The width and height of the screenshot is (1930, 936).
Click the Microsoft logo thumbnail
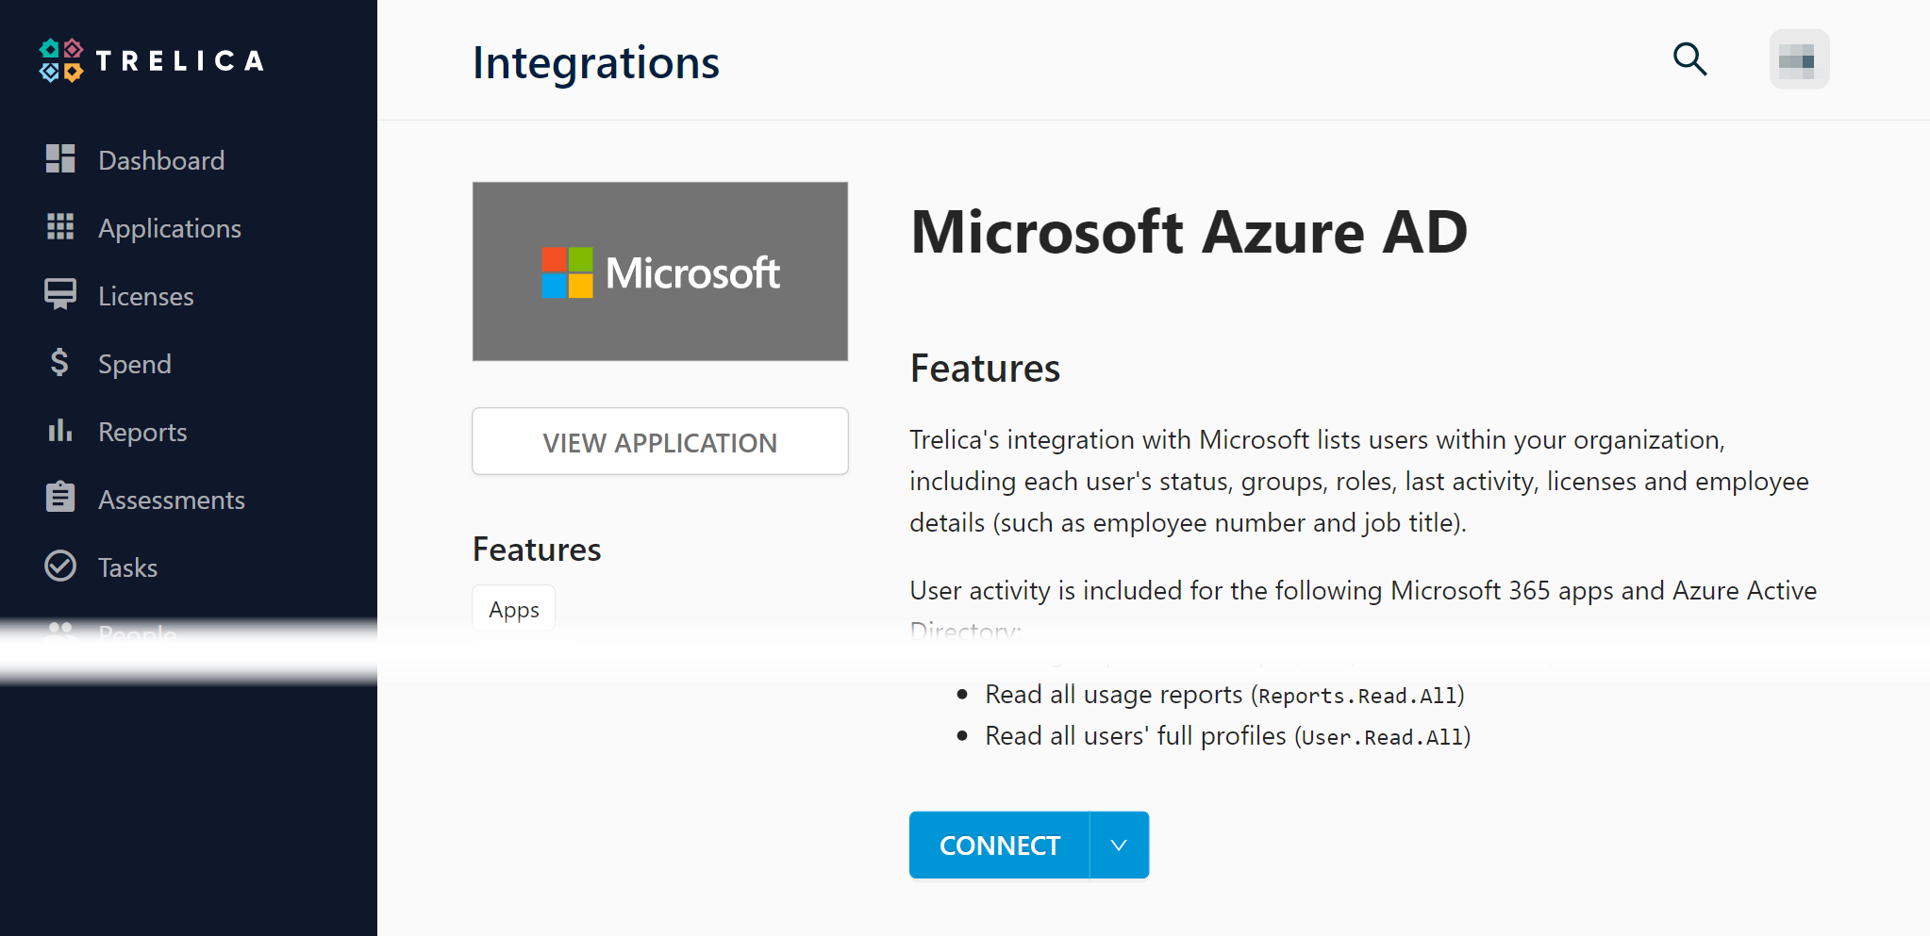point(660,271)
